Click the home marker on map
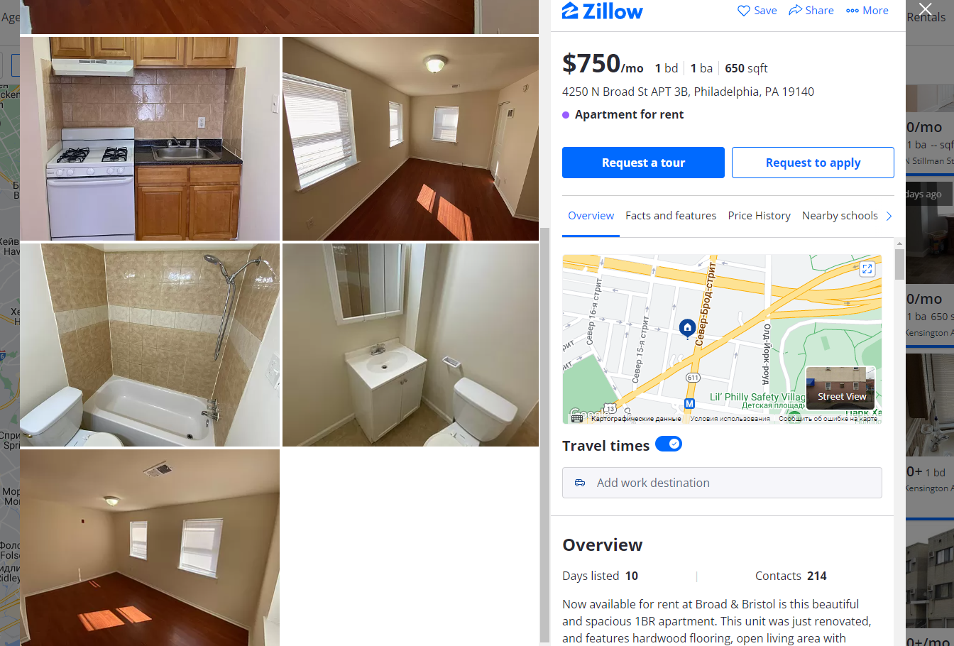954x646 pixels. [687, 327]
